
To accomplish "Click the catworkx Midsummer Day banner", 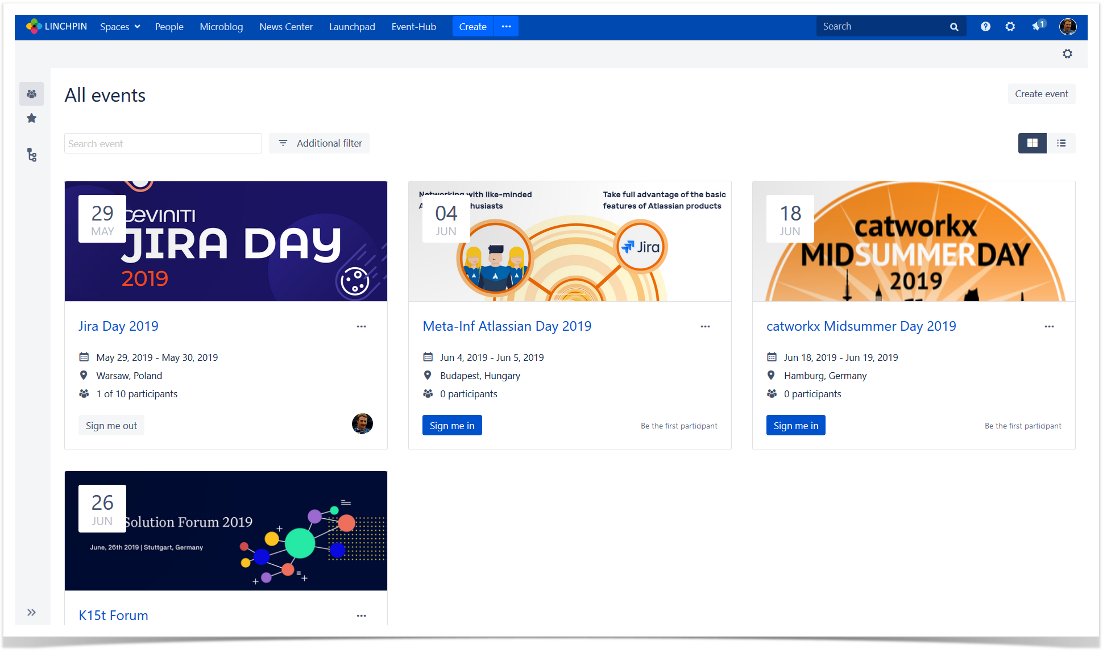I will 914,241.
